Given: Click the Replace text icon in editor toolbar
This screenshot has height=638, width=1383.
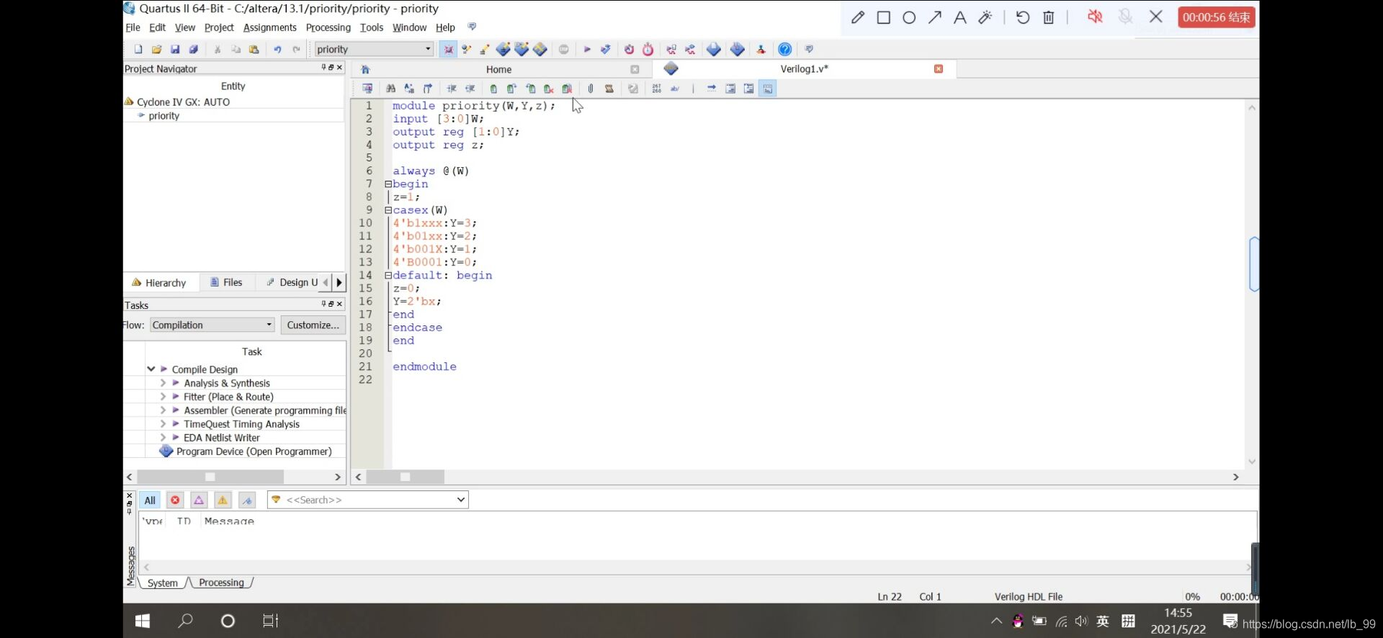Looking at the screenshot, I should (x=409, y=89).
